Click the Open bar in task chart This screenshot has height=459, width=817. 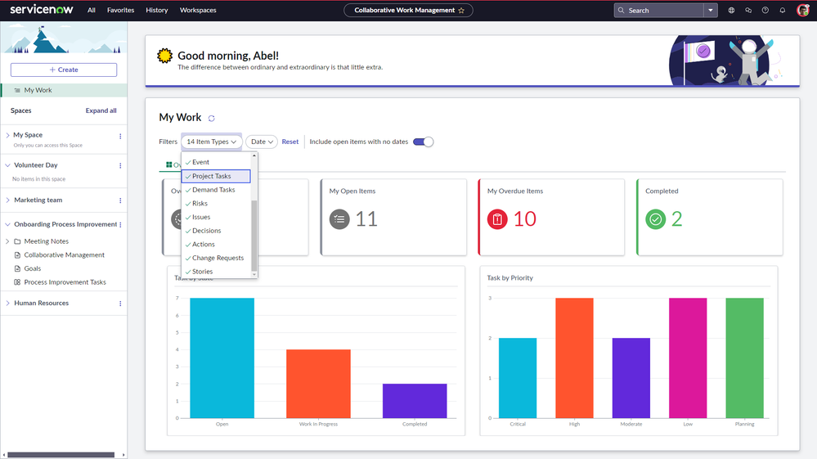[x=222, y=358]
